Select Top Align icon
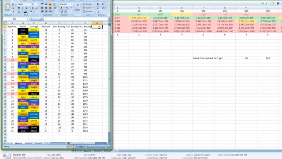Screen dimensions: 282x159 click(42, 4)
